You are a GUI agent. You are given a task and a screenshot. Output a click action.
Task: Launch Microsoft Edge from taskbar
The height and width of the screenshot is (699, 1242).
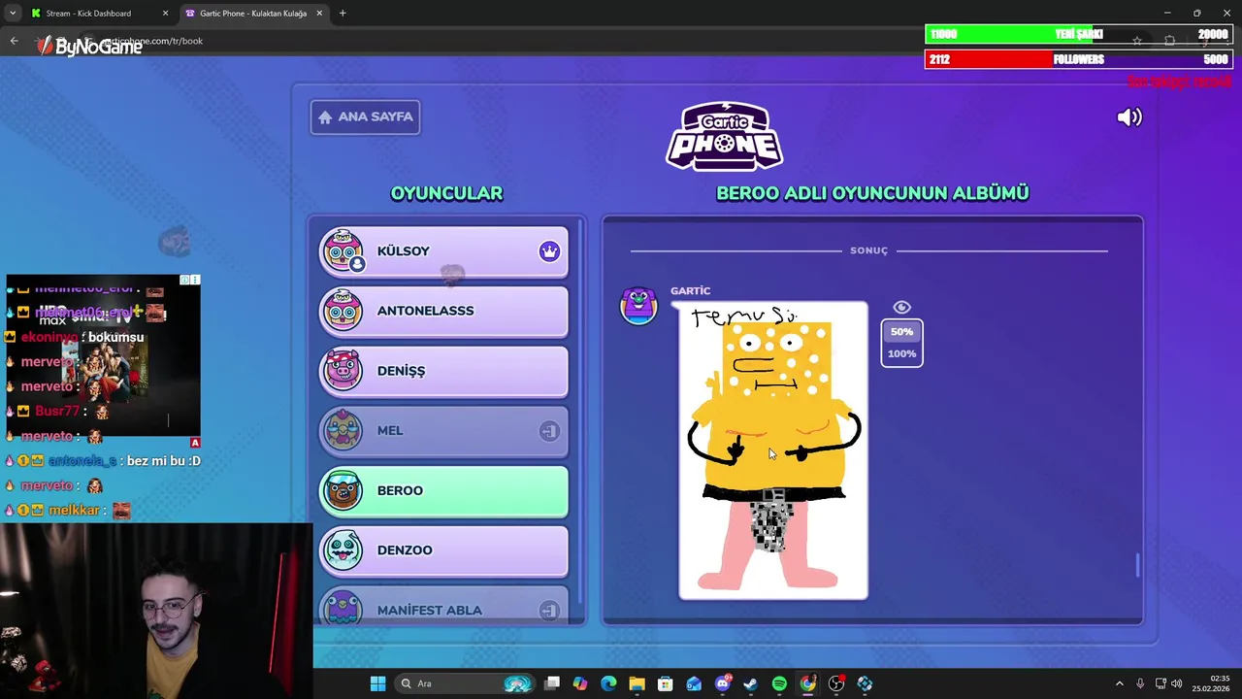tap(608, 683)
